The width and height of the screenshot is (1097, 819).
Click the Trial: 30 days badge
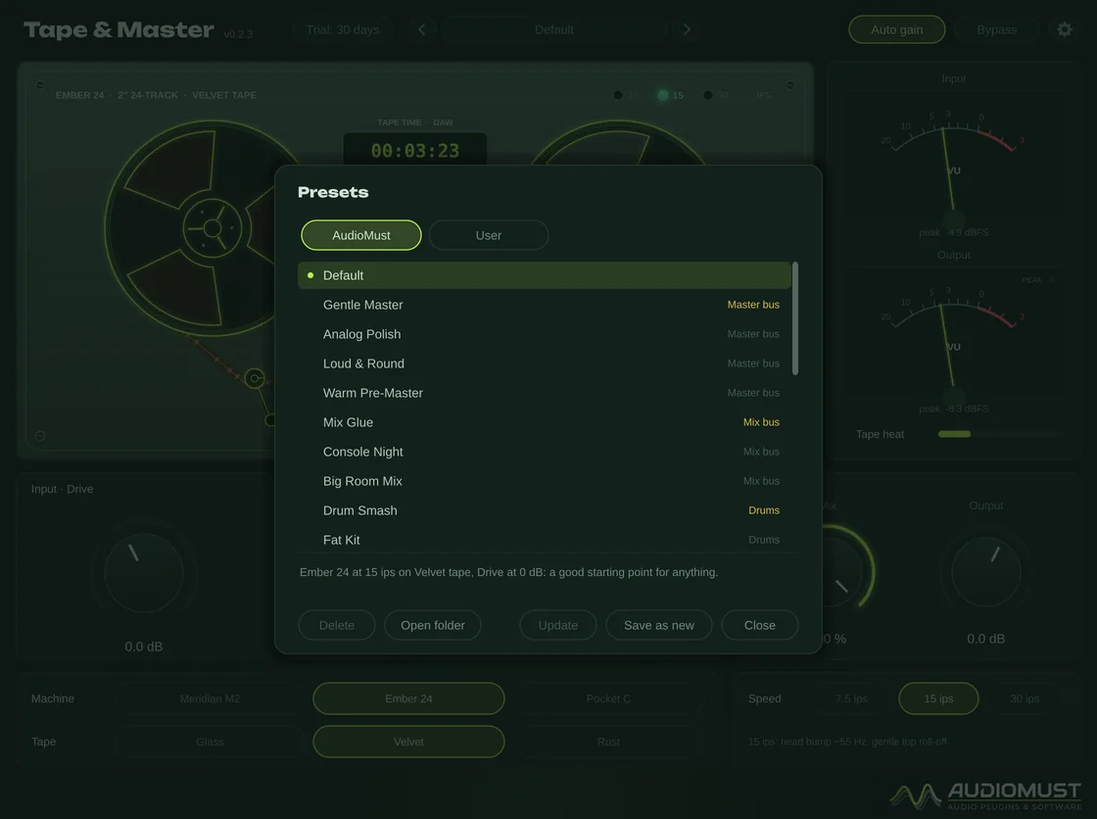coord(342,29)
